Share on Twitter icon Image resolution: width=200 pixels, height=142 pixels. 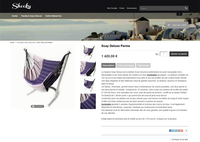coord(173,131)
